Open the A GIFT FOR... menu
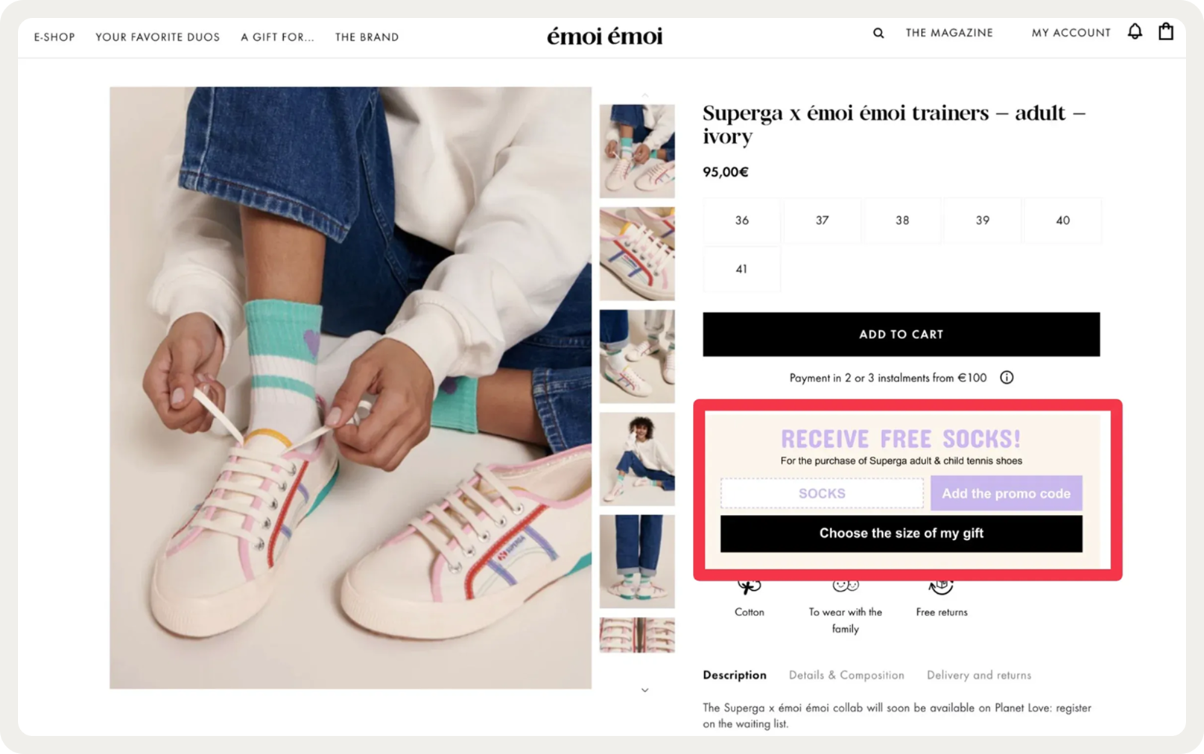 [x=277, y=37]
